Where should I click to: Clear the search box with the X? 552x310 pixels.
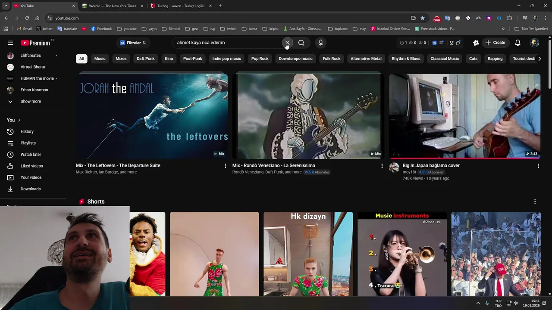288,43
